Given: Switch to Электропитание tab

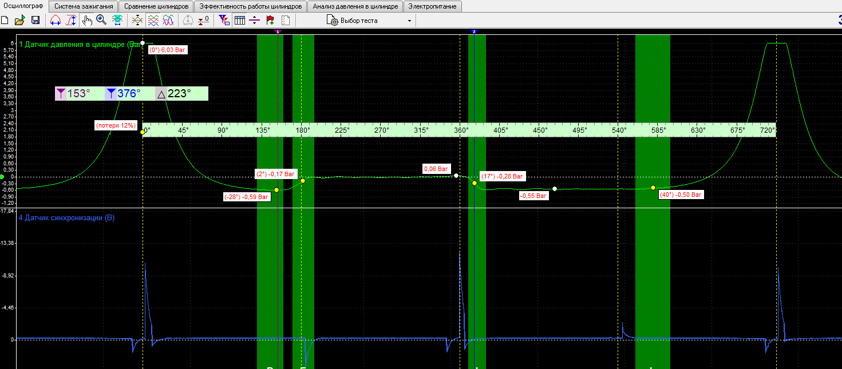Looking at the screenshot, I should (432, 6).
